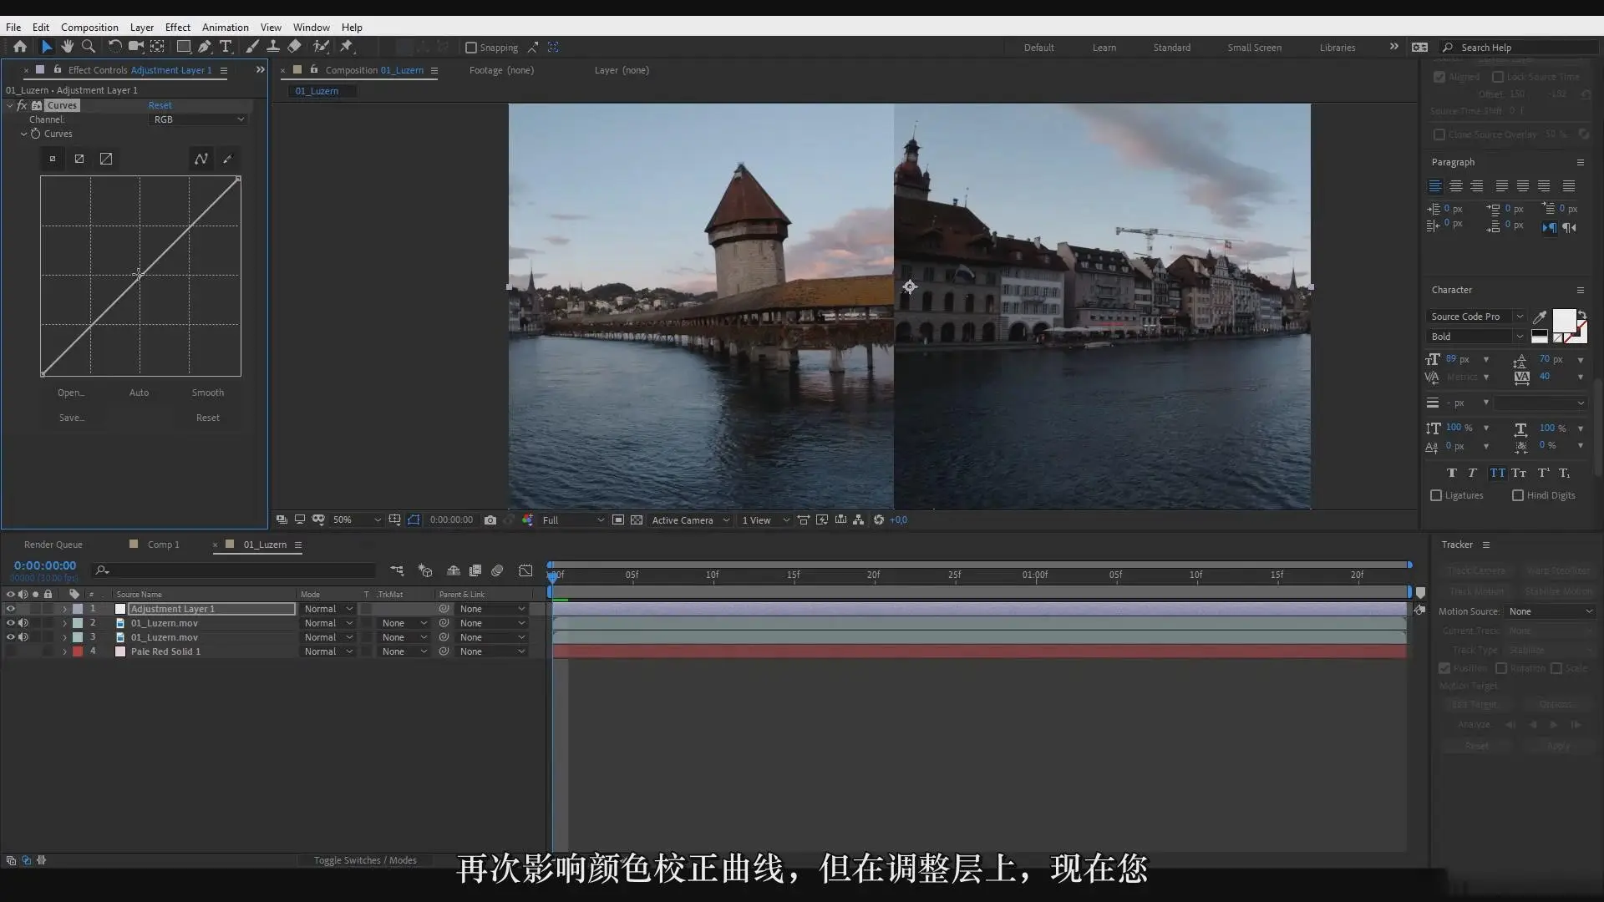1604x902 pixels.
Task: Click the pencil draw curve icon
Action: (x=227, y=159)
